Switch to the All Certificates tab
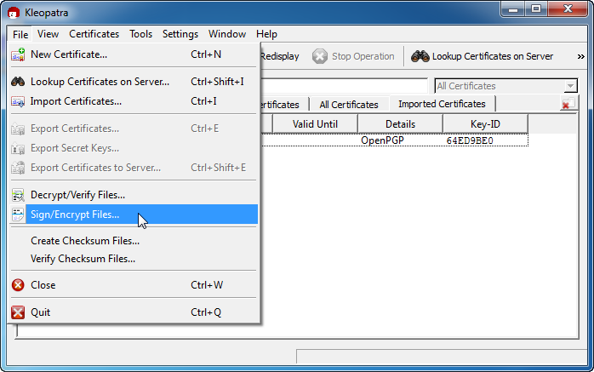This screenshot has height=372, width=594. tap(349, 105)
